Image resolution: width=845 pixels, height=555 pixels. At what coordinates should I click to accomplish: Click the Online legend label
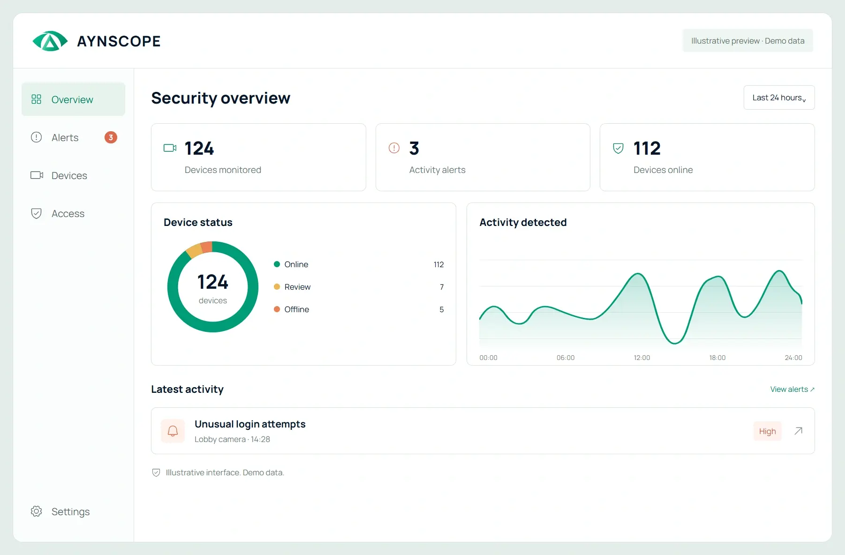click(296, 264)
